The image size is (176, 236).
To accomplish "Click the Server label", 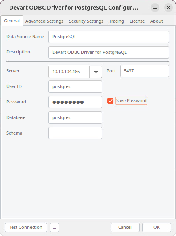I will (13, 71).
